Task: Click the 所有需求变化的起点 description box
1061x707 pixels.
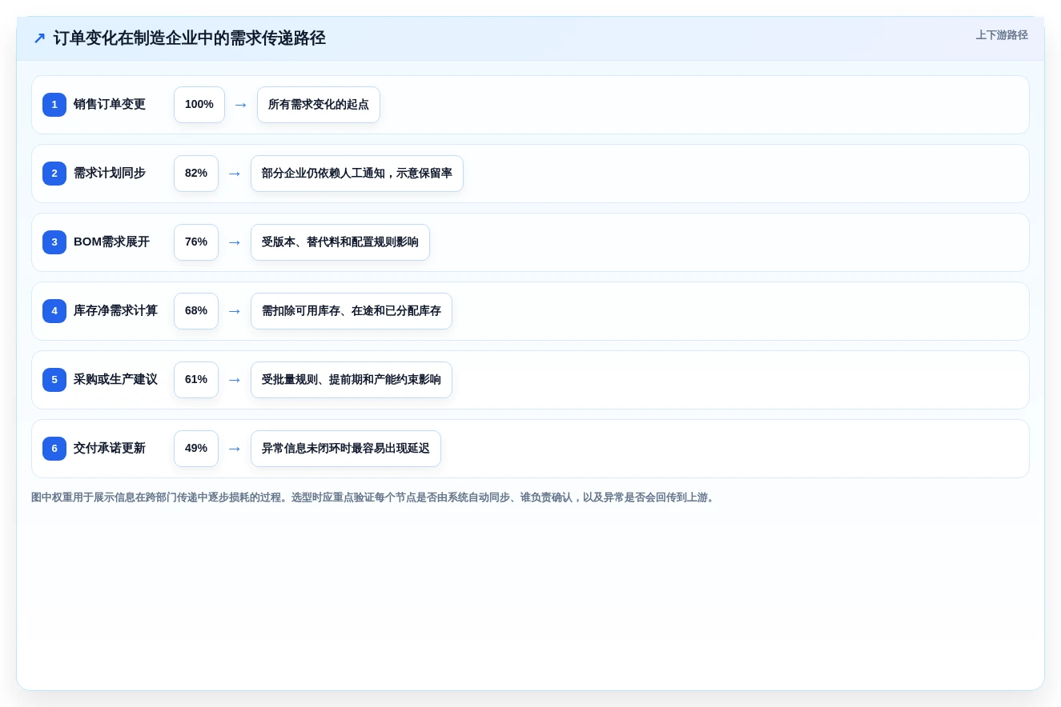Action: coord(319,105)
